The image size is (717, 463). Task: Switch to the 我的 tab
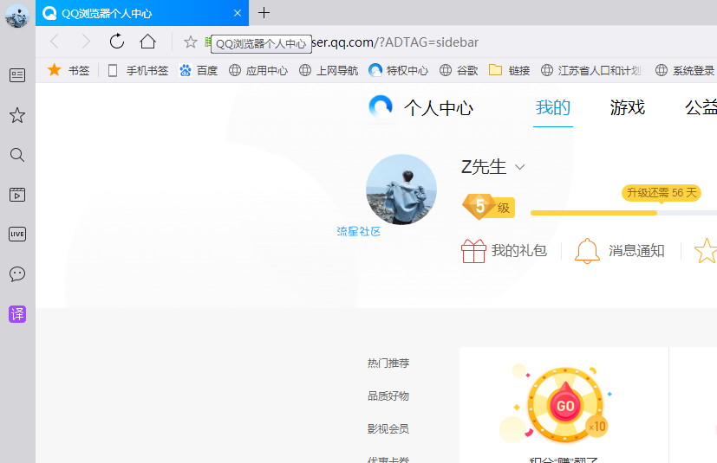click(x=553, y=108)
